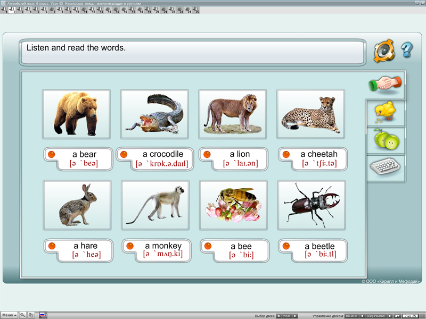Go to slide 3 in top strip

point(20,10)
